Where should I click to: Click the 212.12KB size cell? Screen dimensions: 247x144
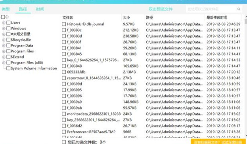pyautogui.click(x=131, y=30)
